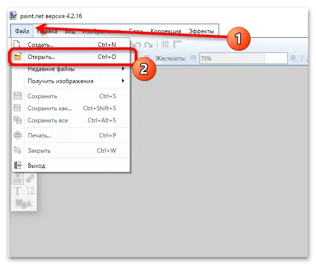Screen dimensions: 316x265
Task: Select the Line/Curve tool
Action: [30, 191]
